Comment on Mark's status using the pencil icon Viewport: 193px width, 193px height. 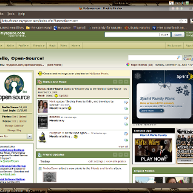coord(126,102)
